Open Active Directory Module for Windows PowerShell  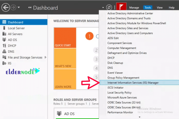[x=137, y=23]
